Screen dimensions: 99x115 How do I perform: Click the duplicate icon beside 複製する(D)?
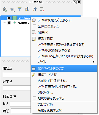34,39
